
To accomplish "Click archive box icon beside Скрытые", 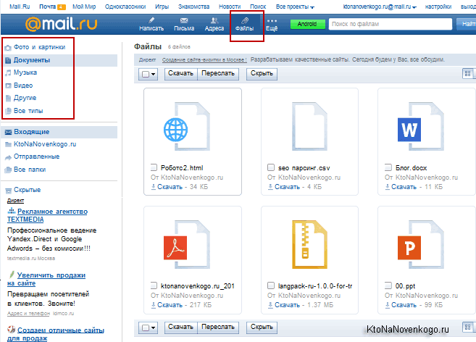I will (x=8, y=191).
